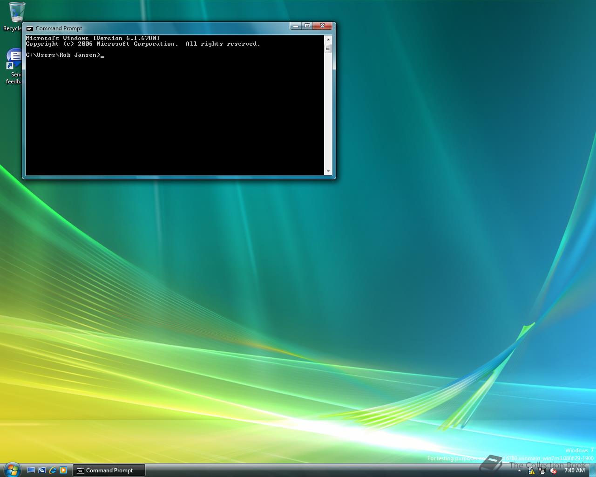
Task: Click the Switch between windows icon
Action: 42,470
